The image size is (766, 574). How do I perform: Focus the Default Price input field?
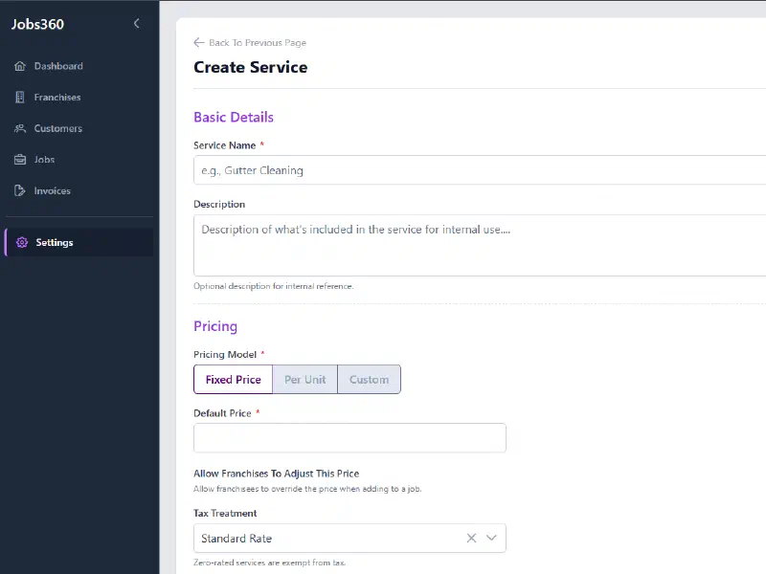coord(349,437)
